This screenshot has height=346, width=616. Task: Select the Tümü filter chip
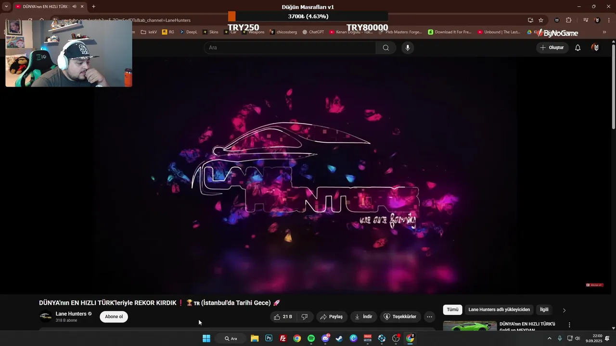[453, 309]
